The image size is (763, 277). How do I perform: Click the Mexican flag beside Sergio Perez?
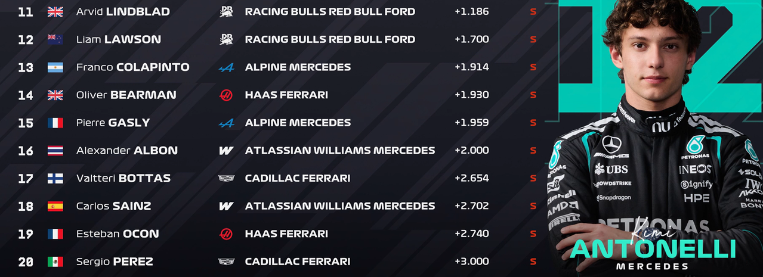(55, 262)
